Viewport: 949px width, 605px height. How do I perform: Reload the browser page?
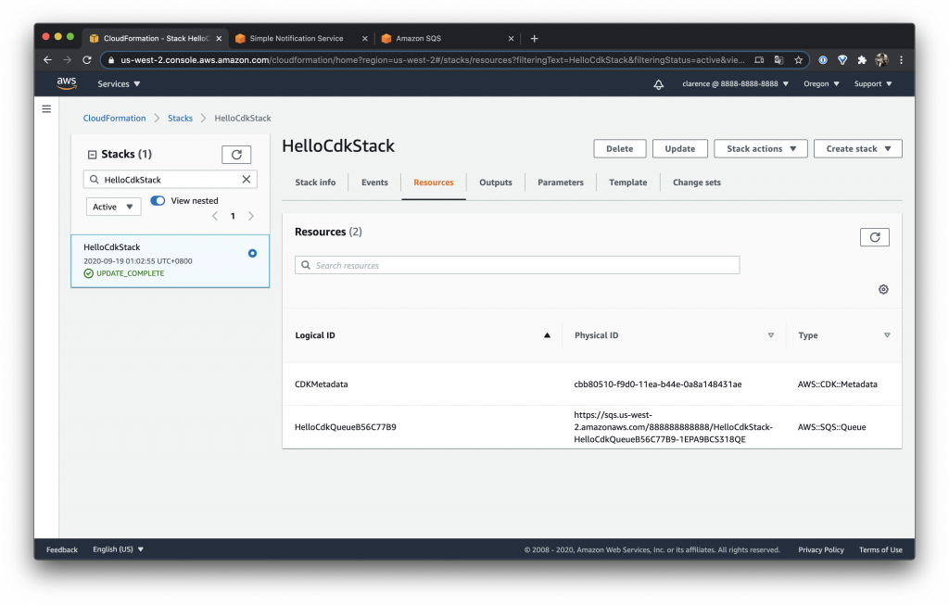coord(87,60)
